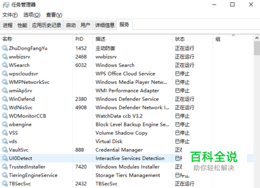
Task: Click the gear icon beside wwbizsrv service
Action: pos(5,56)
